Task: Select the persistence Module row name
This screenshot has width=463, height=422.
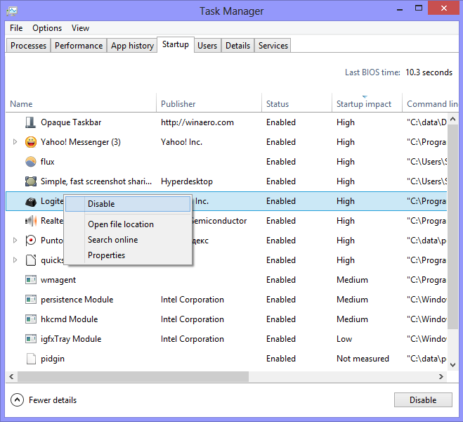Action: click(x=77, y=300)
